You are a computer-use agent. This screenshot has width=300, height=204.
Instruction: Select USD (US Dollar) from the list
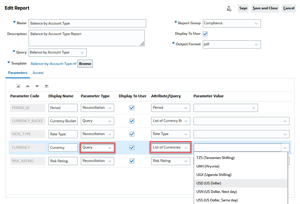tap(241, 183)
